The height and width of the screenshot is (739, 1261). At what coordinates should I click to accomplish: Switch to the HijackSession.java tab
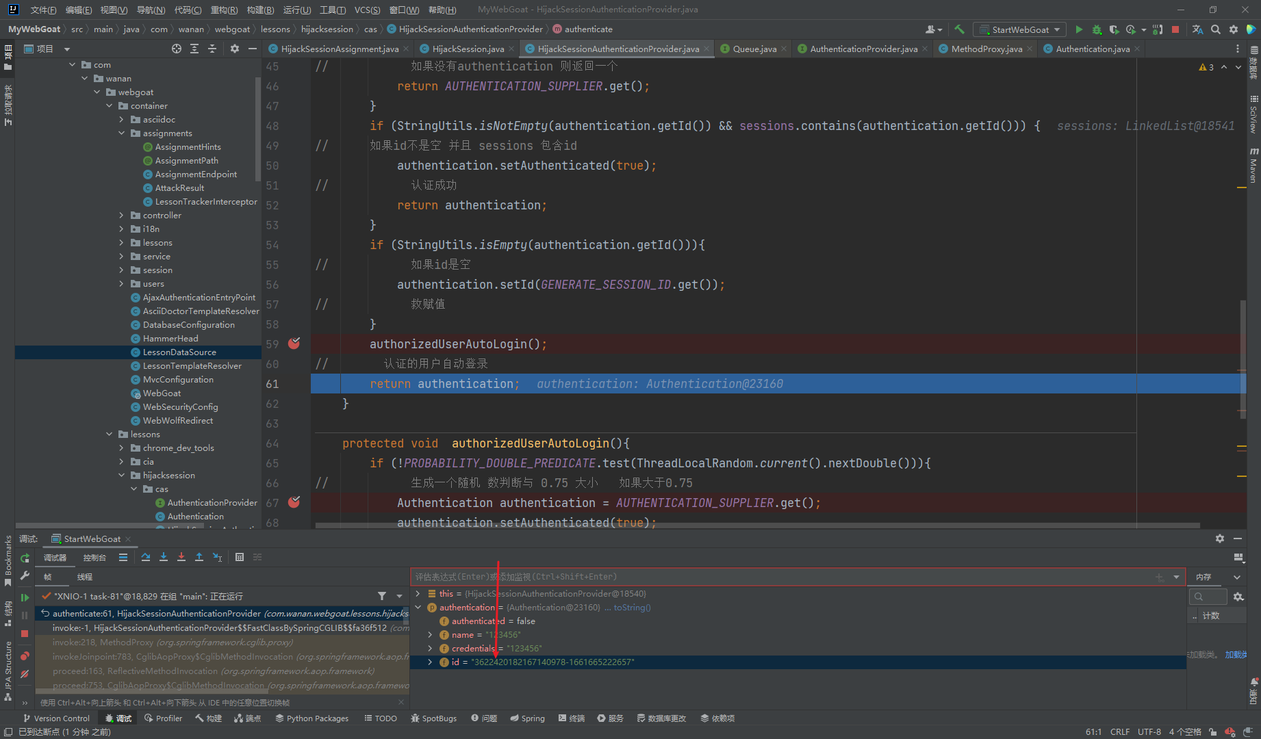(468, 49)
